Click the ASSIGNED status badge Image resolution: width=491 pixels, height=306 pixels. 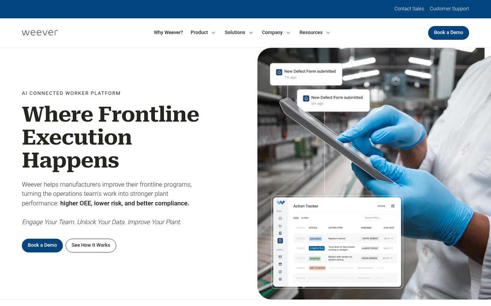click(315, 239)
